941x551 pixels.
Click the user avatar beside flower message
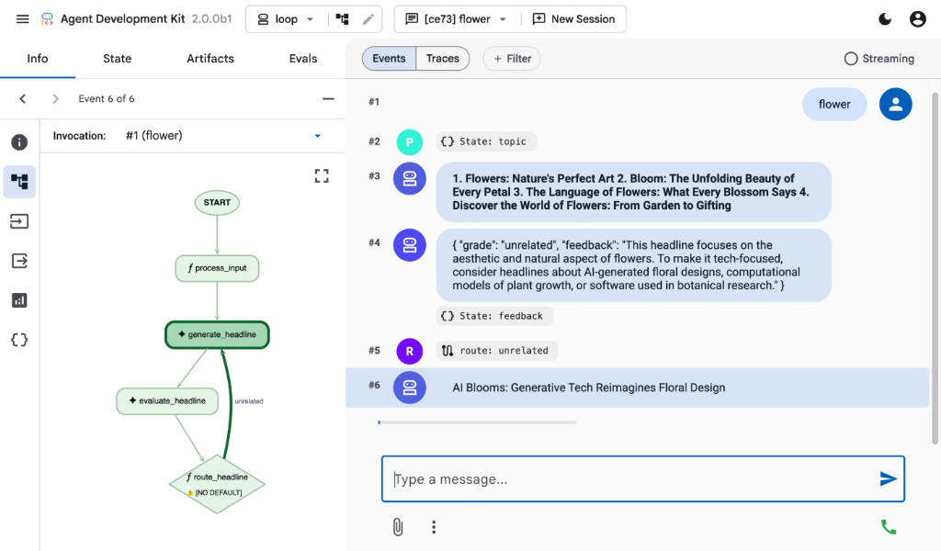pos(895,105)
